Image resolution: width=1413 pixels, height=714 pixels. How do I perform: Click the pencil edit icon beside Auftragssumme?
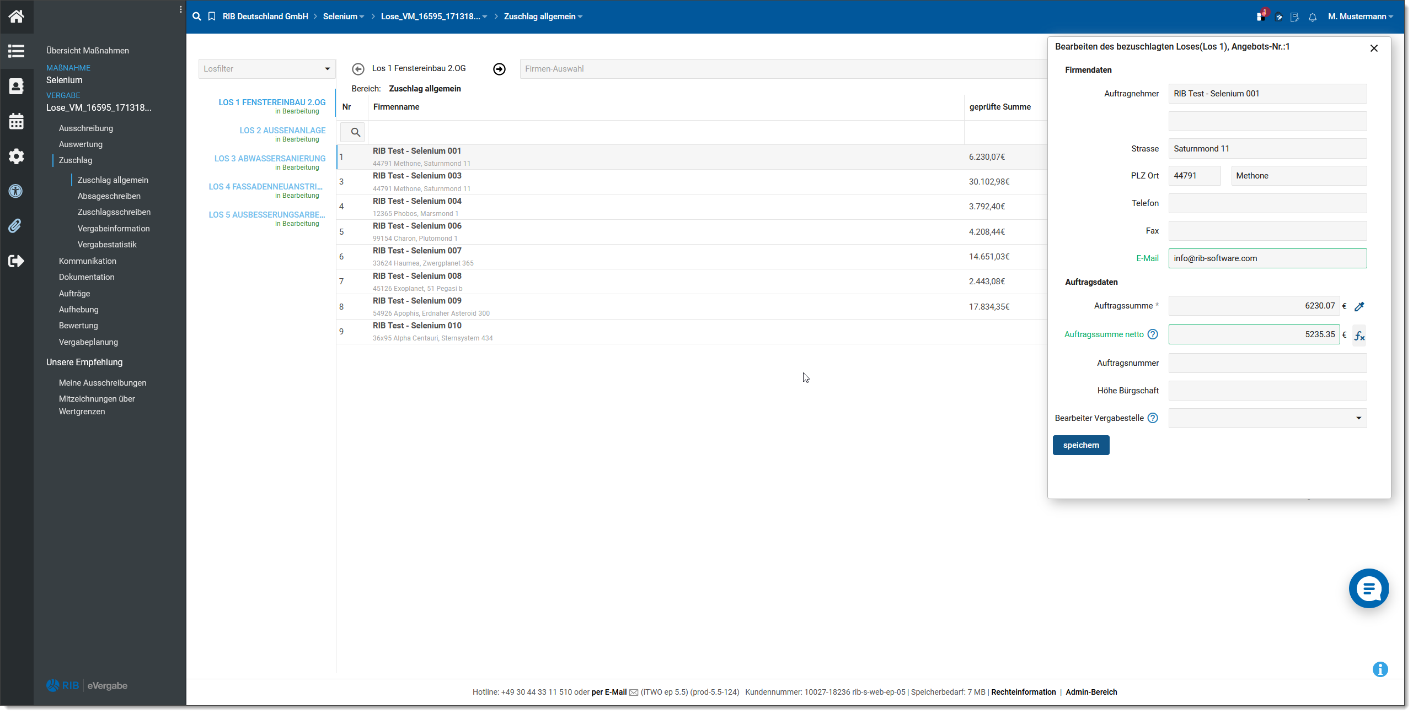pyautogui.click(x=1360, y=306)
